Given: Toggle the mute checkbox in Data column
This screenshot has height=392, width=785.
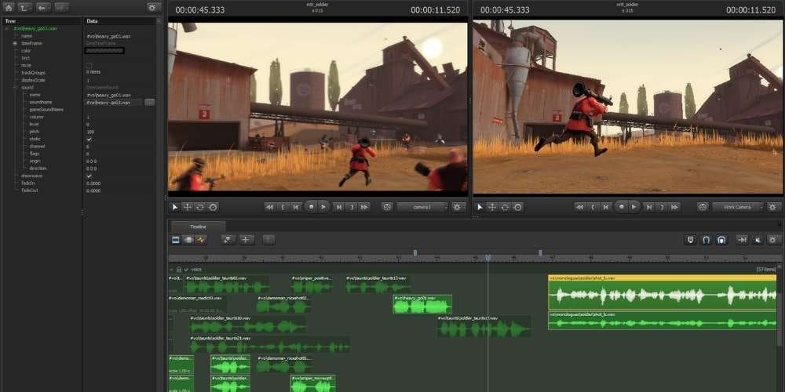Looking at the screenshot, I should (x=89, y=66).
